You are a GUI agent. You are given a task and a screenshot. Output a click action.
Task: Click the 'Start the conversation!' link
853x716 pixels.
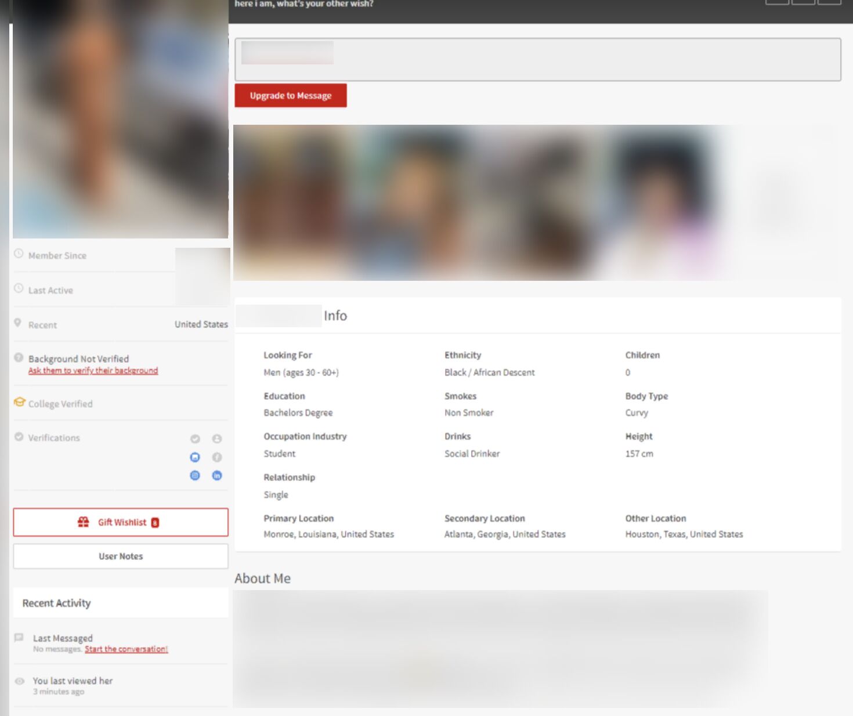(x=126, y=649)
